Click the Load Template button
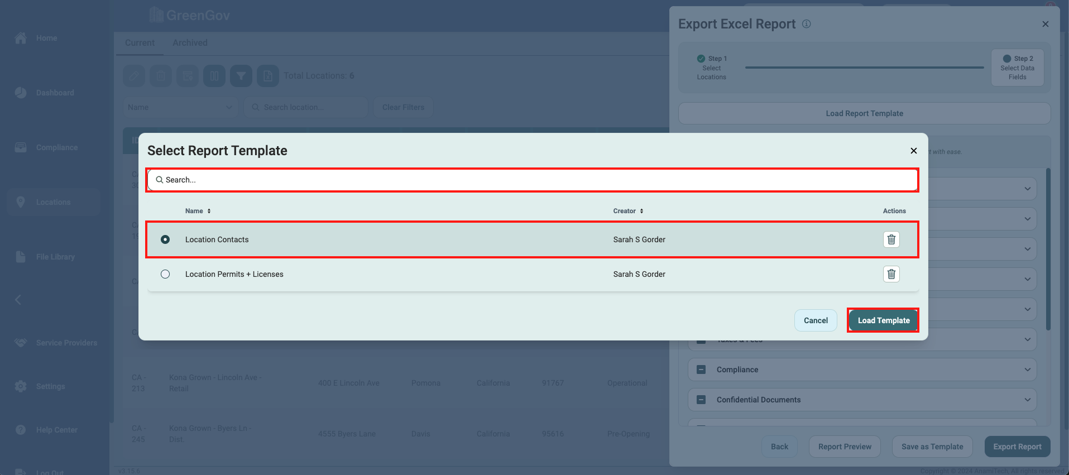This screenshot has height=475, width=1069. click(x=883, y=320)
